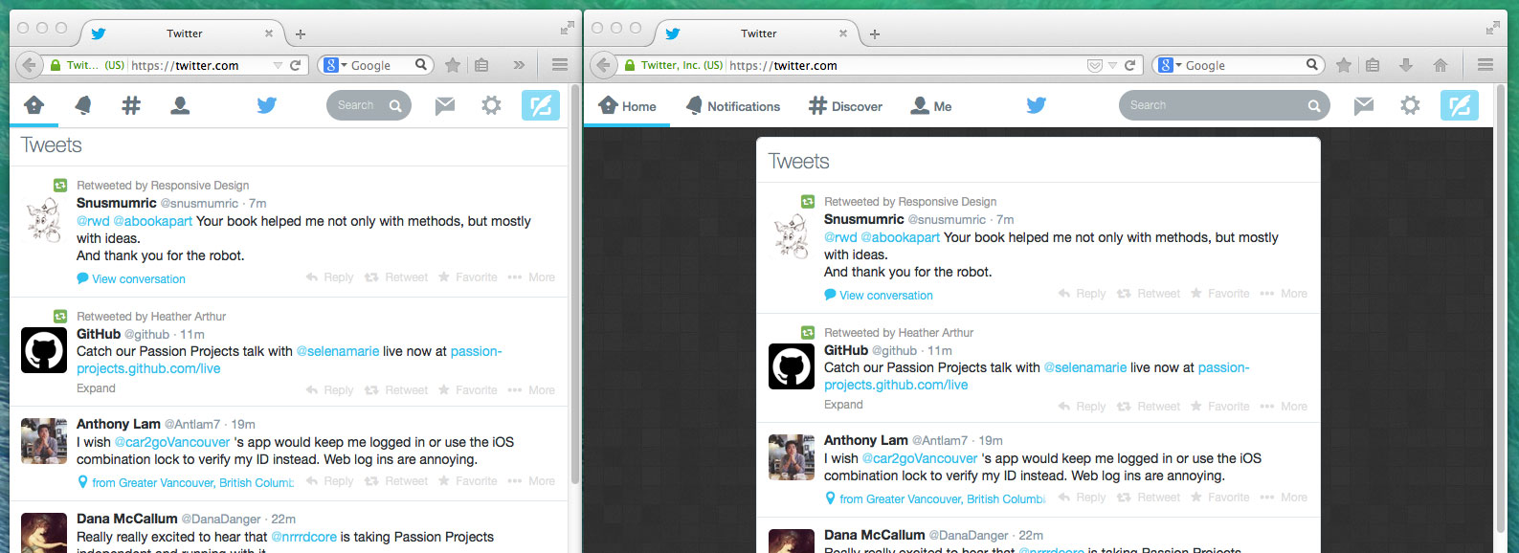Open URL history dropdown in left browser
Viewport: 1519px width, 553px height.
pos(278,65)
